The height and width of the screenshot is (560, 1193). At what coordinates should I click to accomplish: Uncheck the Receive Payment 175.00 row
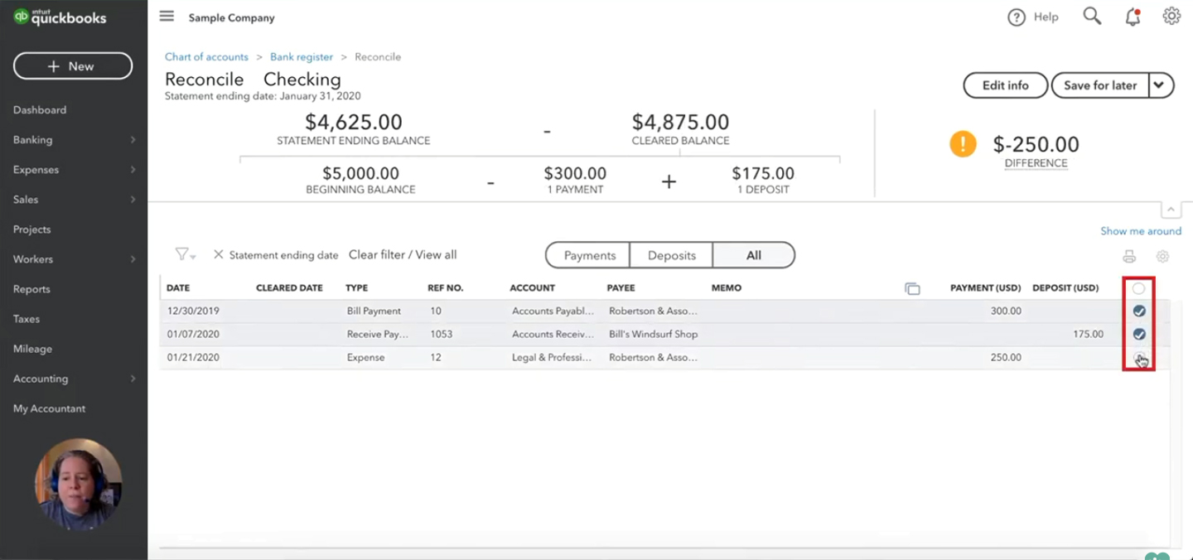pyautogui.click(x=1139, y=334)
